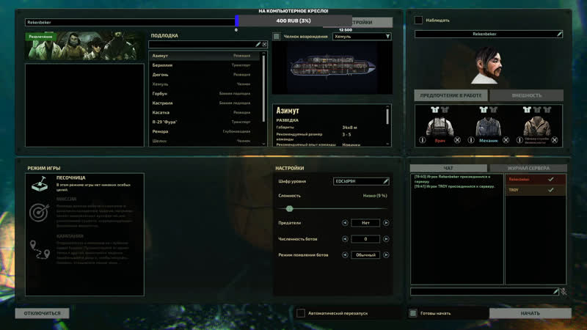Decrease the Предатели setting
The image size is (587, 330).
click(345, 223)
